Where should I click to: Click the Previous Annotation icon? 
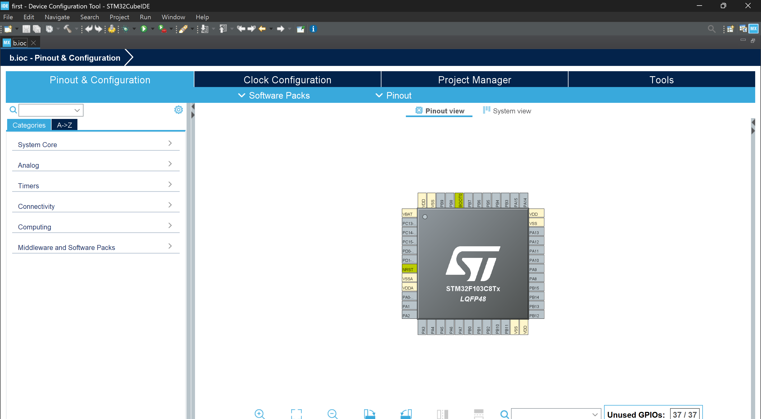coord(223,29)
